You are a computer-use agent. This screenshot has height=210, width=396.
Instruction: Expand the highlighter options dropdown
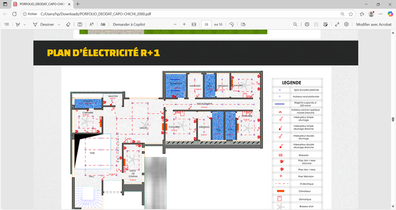(x=24, y=24)
